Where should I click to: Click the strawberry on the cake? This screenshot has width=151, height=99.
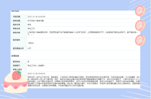coord(17,75)
